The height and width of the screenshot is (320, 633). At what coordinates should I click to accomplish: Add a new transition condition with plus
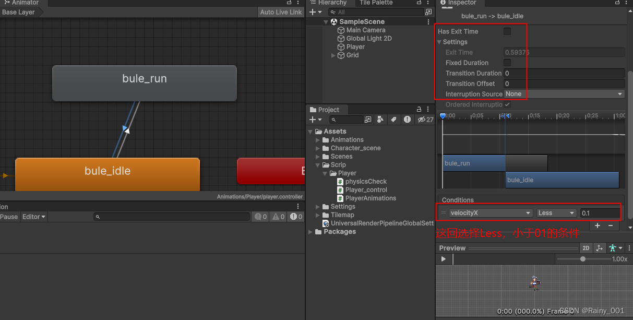[x=598, y=226]
